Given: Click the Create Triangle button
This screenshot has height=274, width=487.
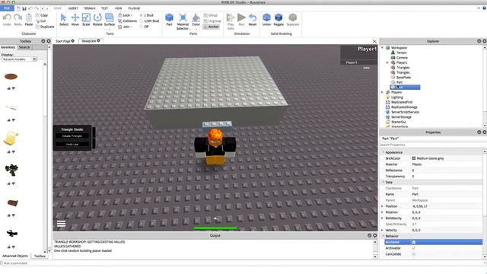Looking at the screenshot, I should 72,136.
